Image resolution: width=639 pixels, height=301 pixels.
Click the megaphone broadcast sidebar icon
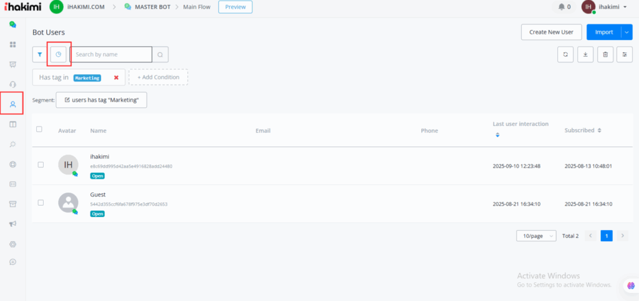pos(12,224)
